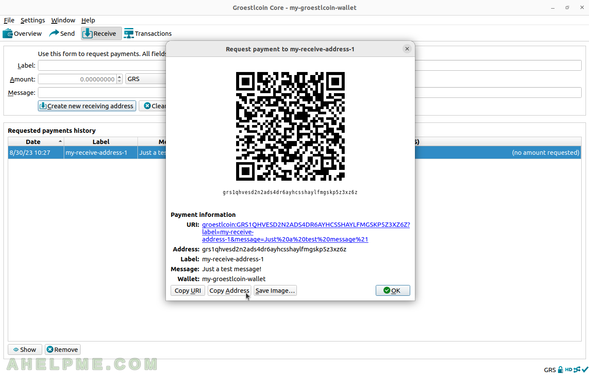Increase amount with stepper up arrow
The width and height of the screenshot is (589, 376).
(119, 77)
